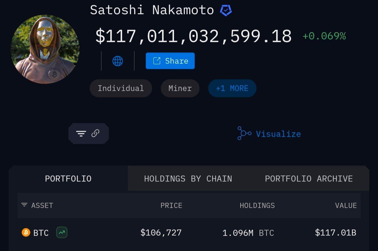
Task: Open the PORTFOLIO ARCHIVE tab
Action: (x=309, y=179)
